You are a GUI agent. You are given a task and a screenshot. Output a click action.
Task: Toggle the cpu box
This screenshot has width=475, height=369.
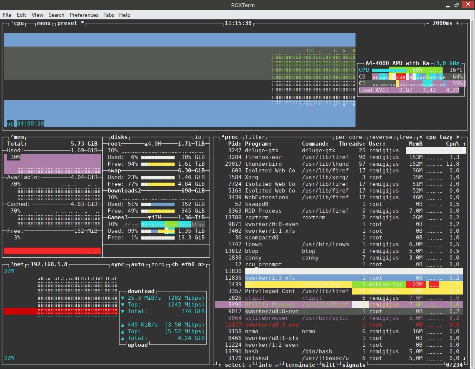click(x=17, y=23)
